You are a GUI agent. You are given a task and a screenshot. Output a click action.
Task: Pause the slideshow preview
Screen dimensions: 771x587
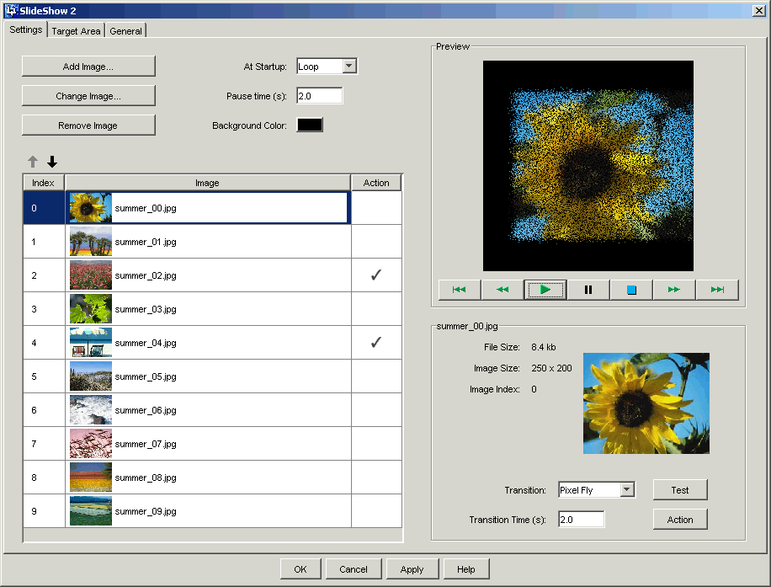pyautogui.click(x=588, y=290)
